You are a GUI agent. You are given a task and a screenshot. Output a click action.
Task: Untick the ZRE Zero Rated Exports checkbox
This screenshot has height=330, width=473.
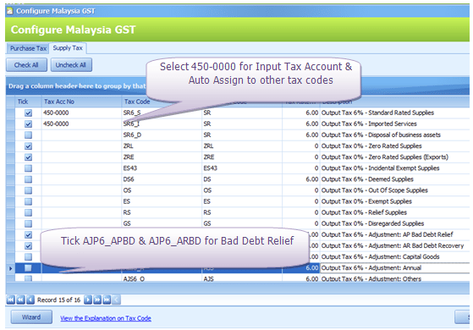pyautogui.click(x=28, y=157)
